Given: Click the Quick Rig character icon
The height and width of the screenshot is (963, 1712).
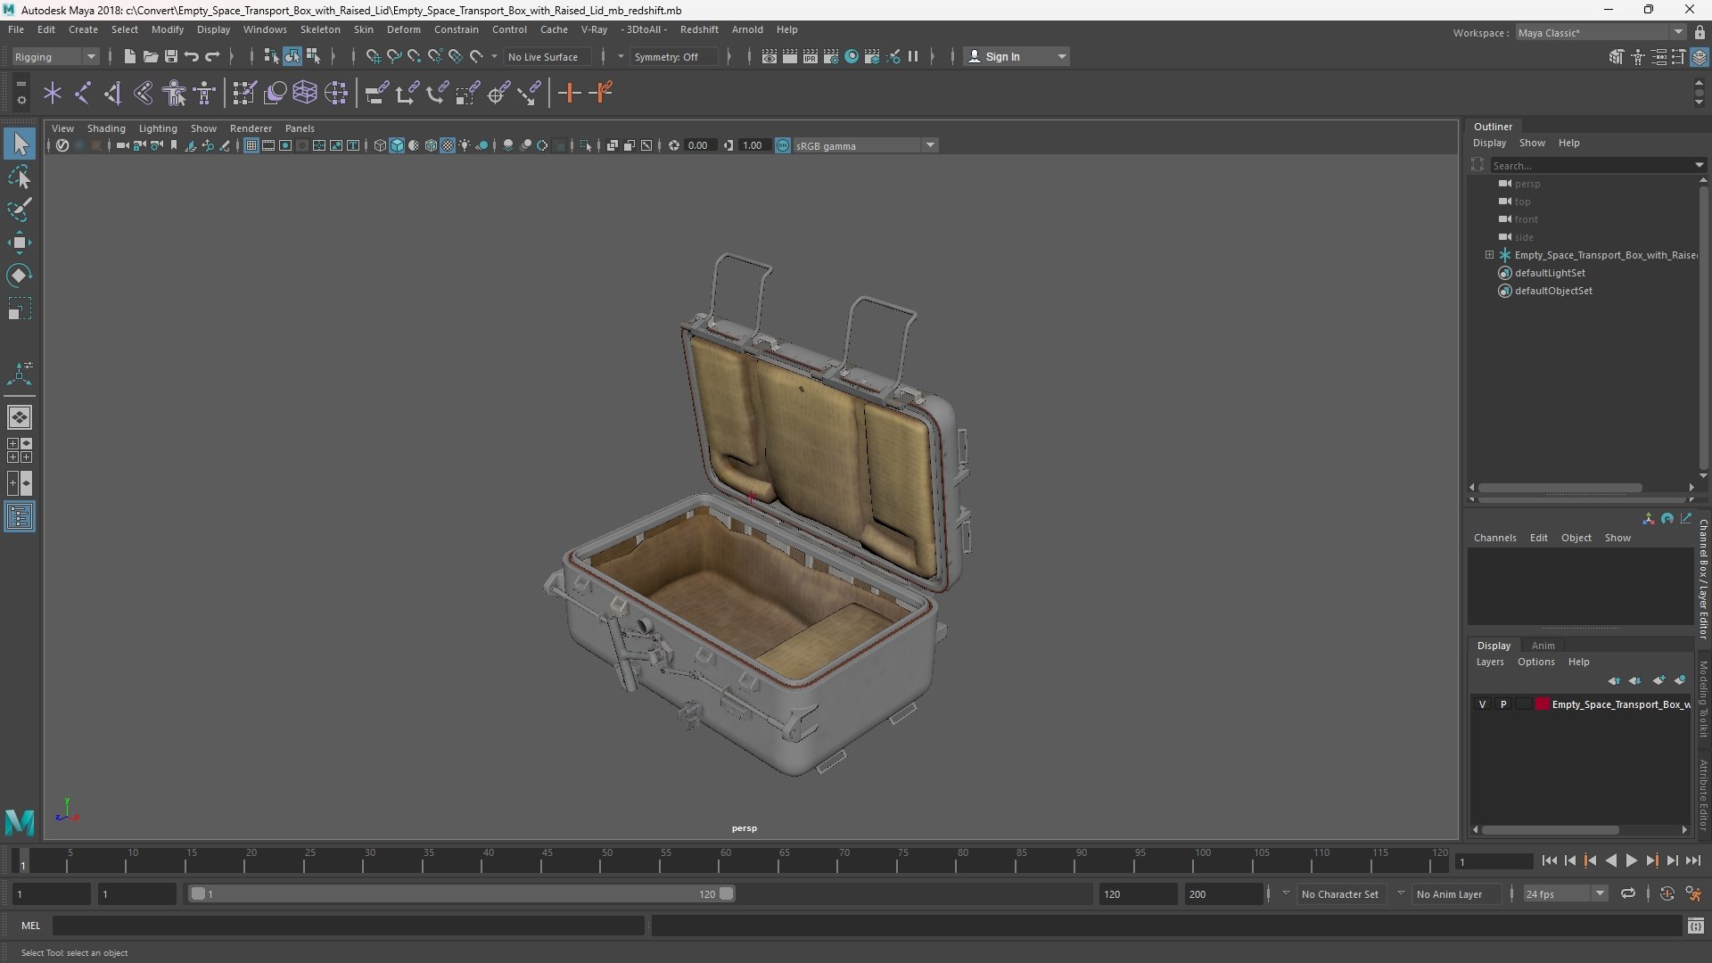Looking at the screenshot, I should click(175, 93).
